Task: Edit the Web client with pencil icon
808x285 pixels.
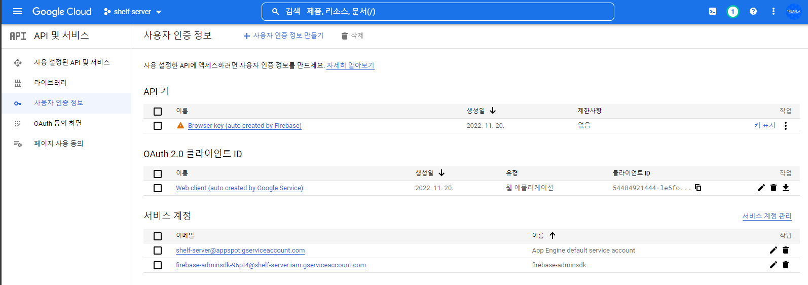Action: (761, 188)
